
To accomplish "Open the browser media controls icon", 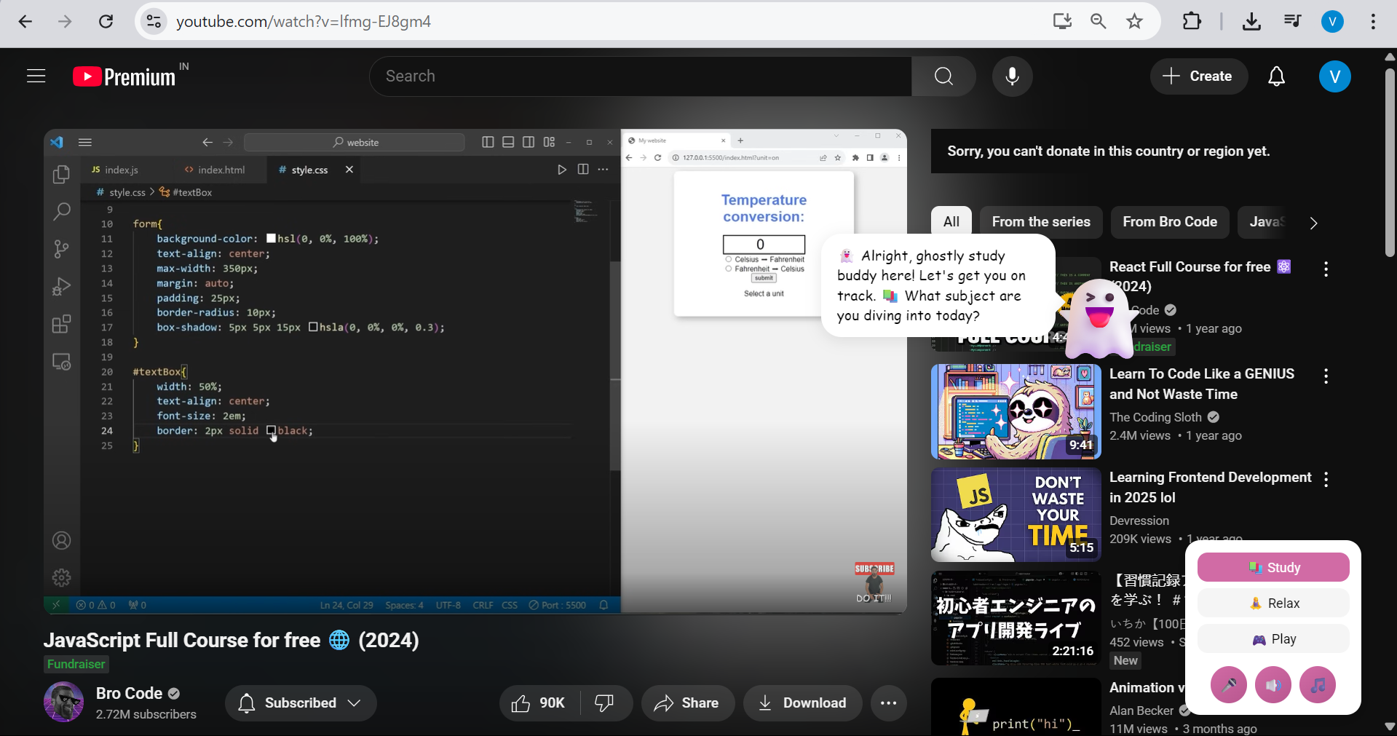I will [1293, 22].
